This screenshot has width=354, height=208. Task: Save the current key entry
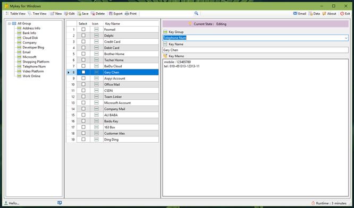tap(83, 13)
